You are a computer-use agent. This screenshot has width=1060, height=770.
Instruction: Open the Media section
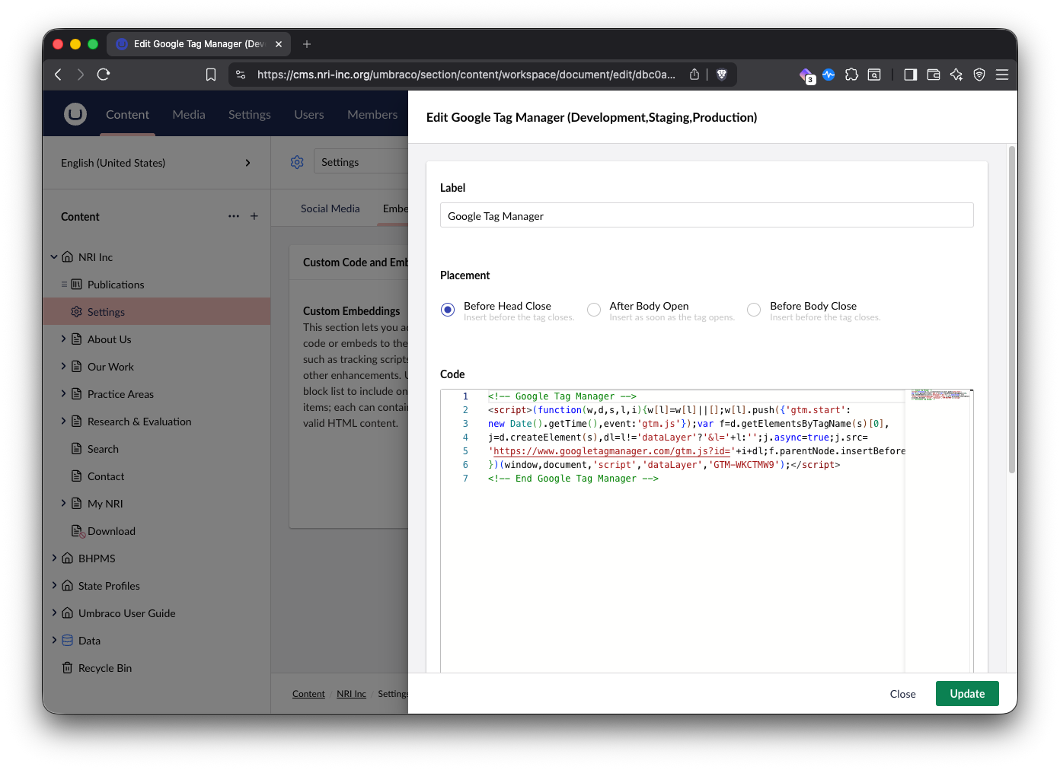pos(189,115)
